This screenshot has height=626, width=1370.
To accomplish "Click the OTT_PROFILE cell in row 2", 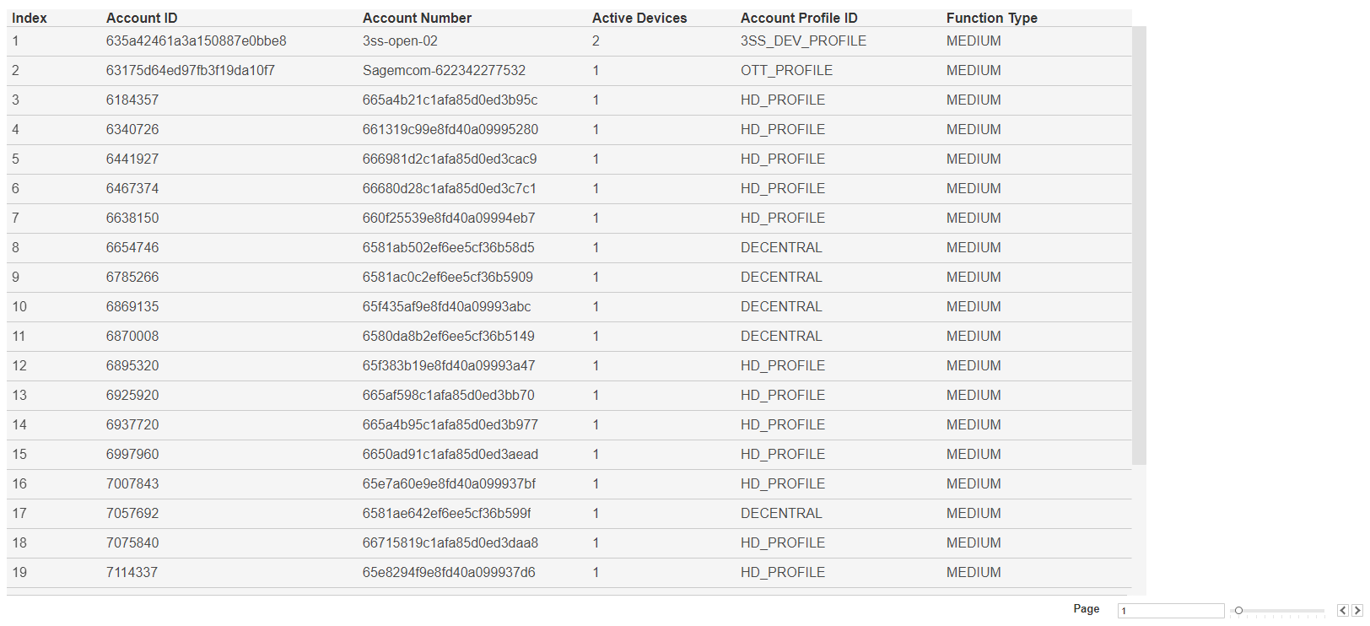I will coord(786,70).
